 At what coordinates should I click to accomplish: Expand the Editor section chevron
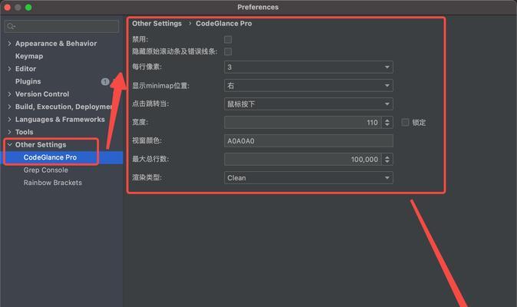(9, 68)
